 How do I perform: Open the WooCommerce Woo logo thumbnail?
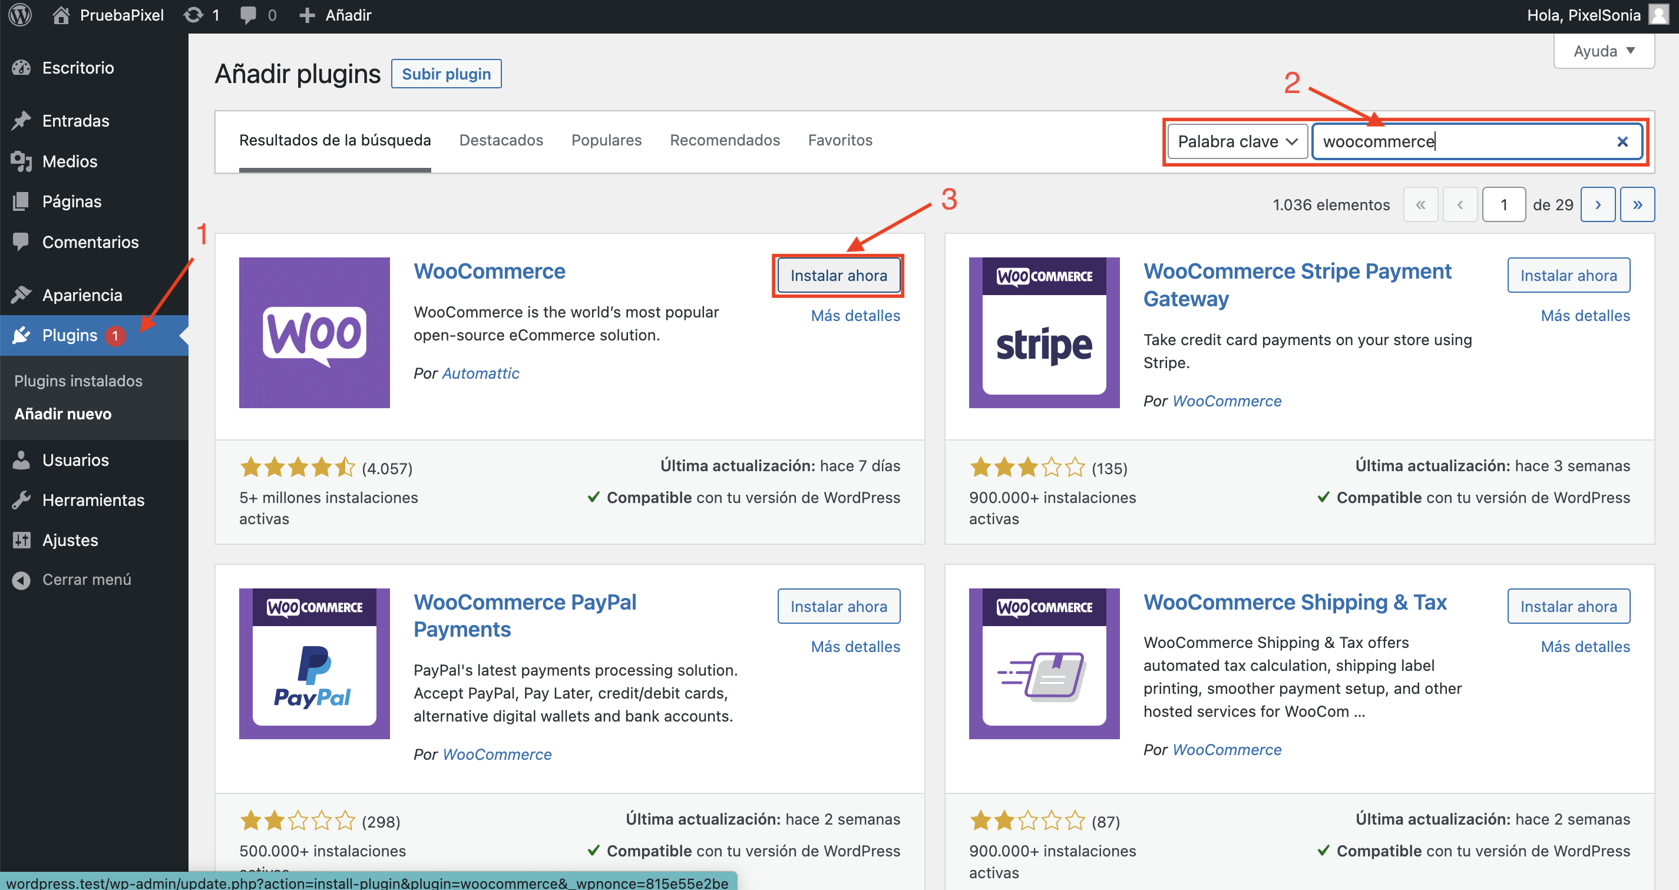[314, 332]
